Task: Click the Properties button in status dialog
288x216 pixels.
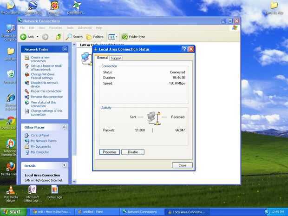Action: coord(110,152)
